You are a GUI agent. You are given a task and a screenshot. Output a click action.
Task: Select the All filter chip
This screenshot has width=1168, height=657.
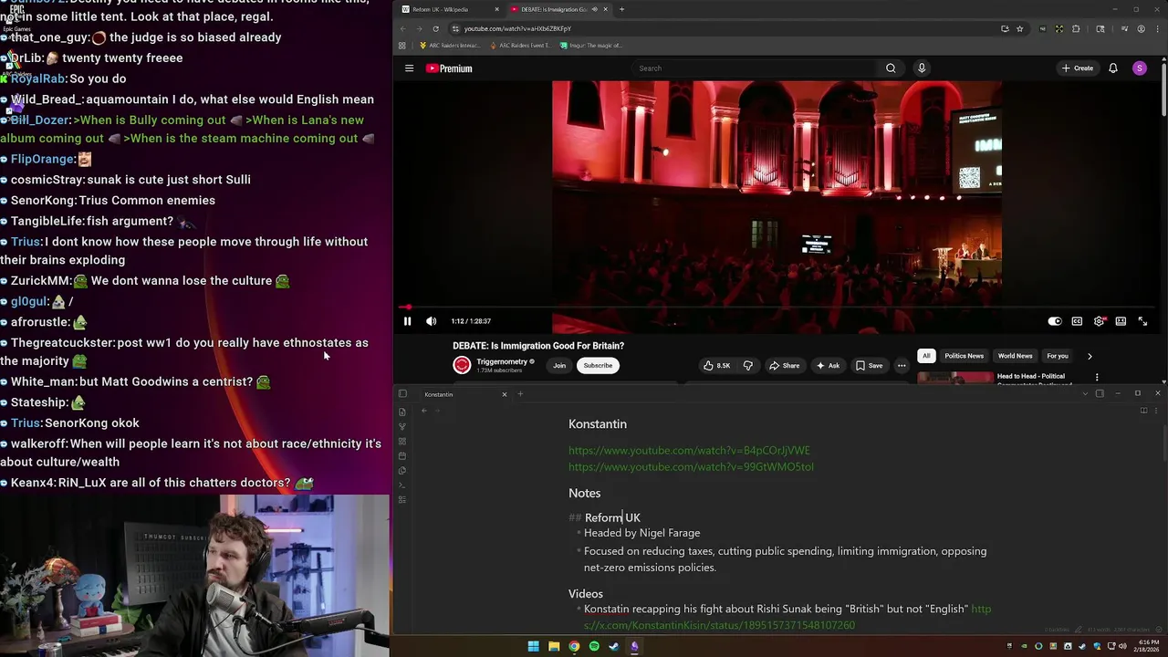click(x=926, y=356)
